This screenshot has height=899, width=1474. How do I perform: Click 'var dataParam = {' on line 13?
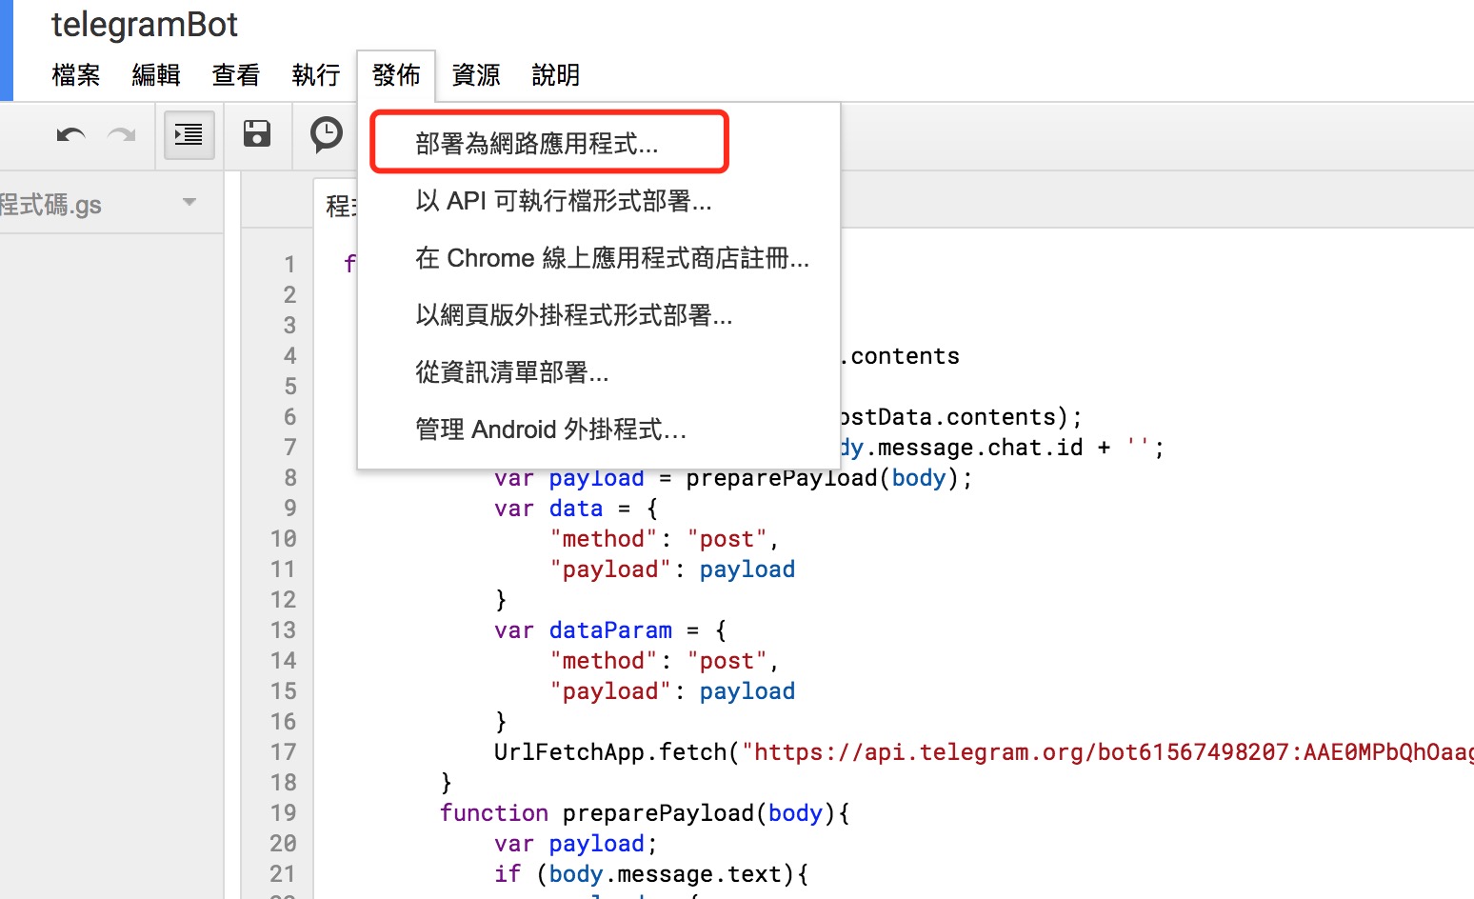(x=610, y=630)
